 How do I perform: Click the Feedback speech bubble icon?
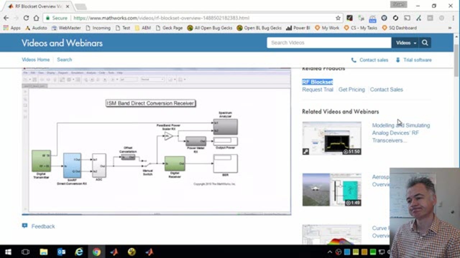coord(24,226)
